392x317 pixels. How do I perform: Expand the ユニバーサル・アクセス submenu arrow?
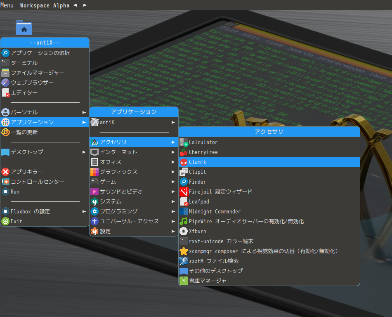tap(173, 221)
